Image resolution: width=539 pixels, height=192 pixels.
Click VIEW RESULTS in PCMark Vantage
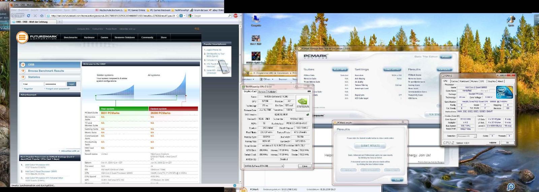click(444, 69)
